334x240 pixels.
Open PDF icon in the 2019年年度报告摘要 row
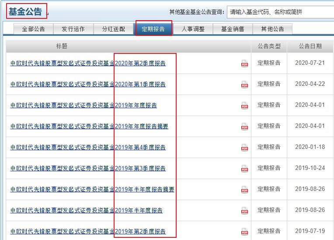[x=244, y=127]
